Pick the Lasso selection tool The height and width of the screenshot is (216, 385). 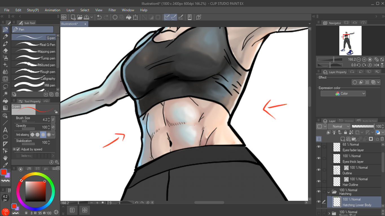(5, 86)
